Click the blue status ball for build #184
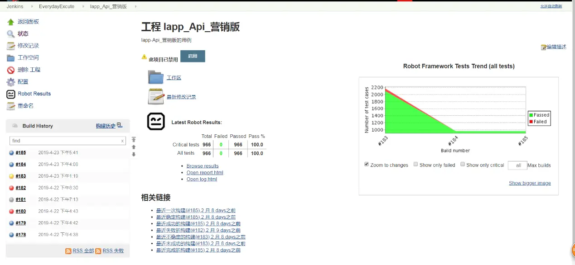This screenshot has width=575, height=265. (x=11, y=165)
